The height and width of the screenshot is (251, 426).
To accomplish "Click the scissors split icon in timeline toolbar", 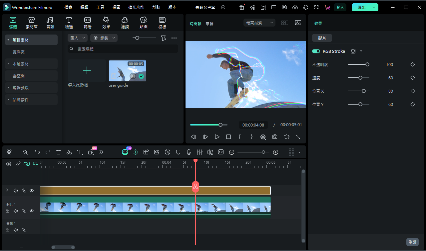I will coord(69,152).
